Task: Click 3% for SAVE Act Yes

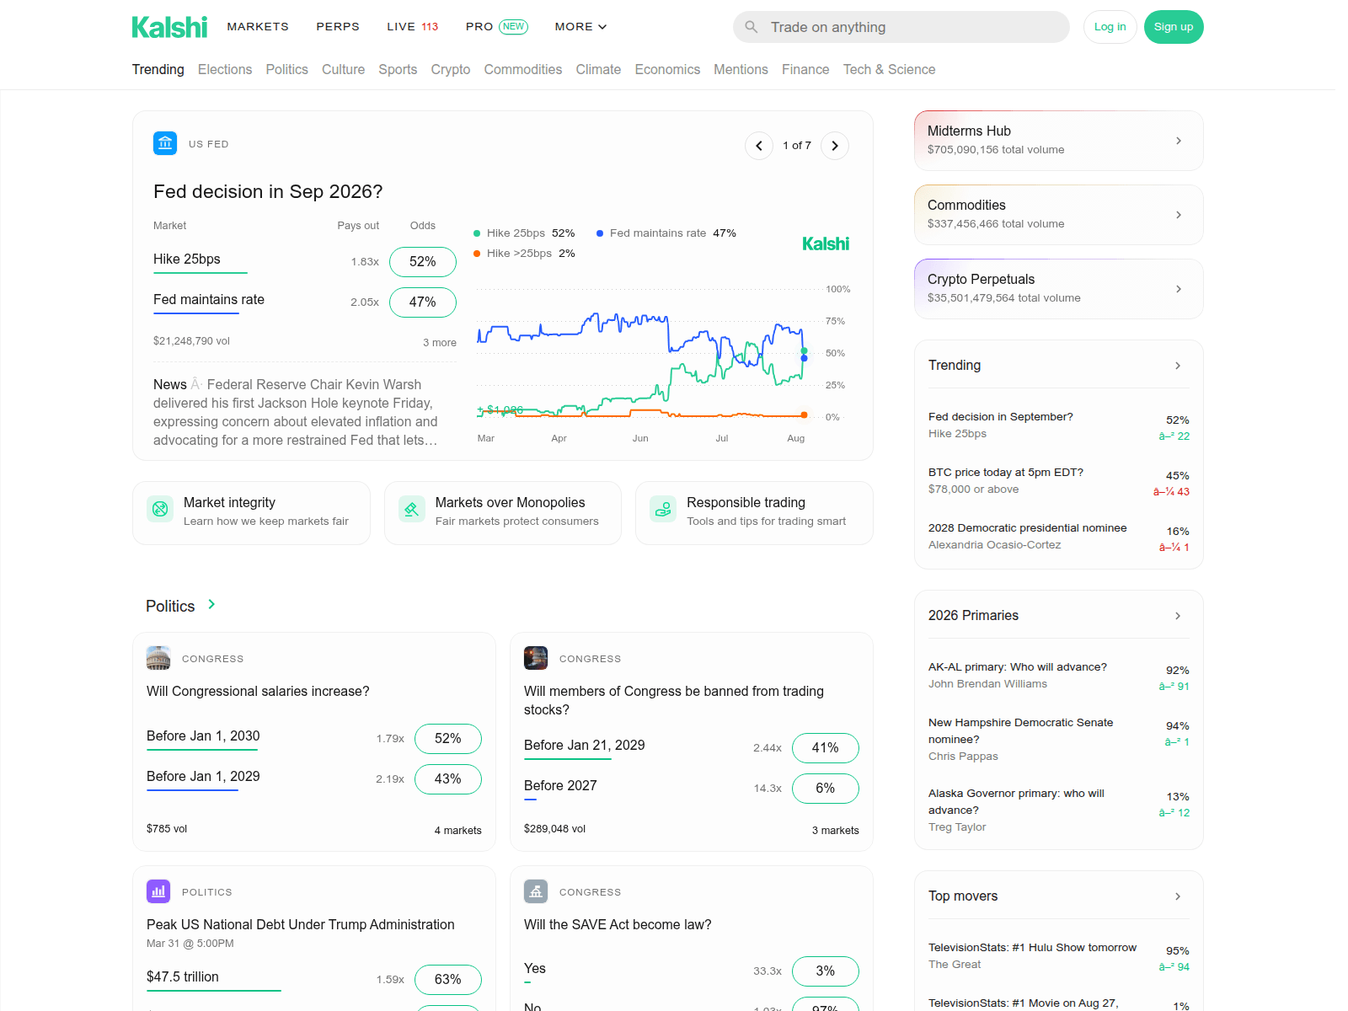Action: tap(826, 971)
